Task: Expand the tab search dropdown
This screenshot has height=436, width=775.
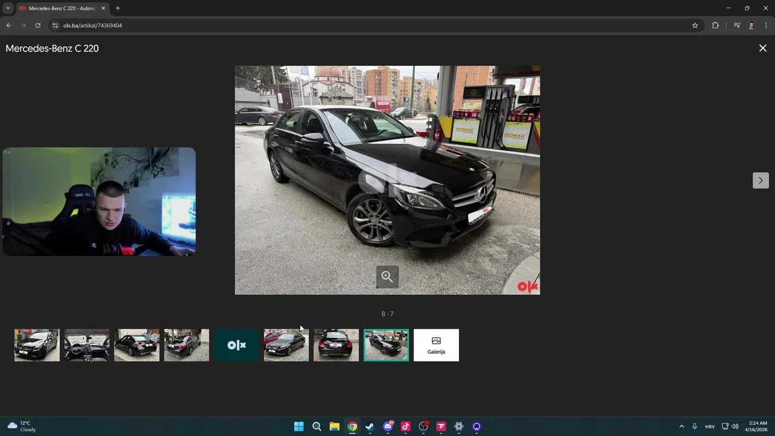Action: [x=8, y=8]
